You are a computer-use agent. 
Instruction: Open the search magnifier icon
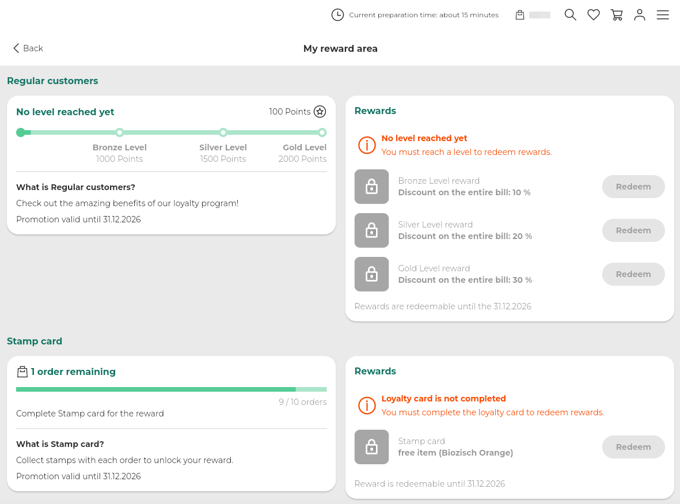point(570,15)
